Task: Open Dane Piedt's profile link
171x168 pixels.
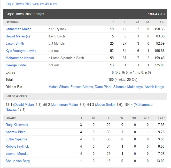Action: coord(103,87)
